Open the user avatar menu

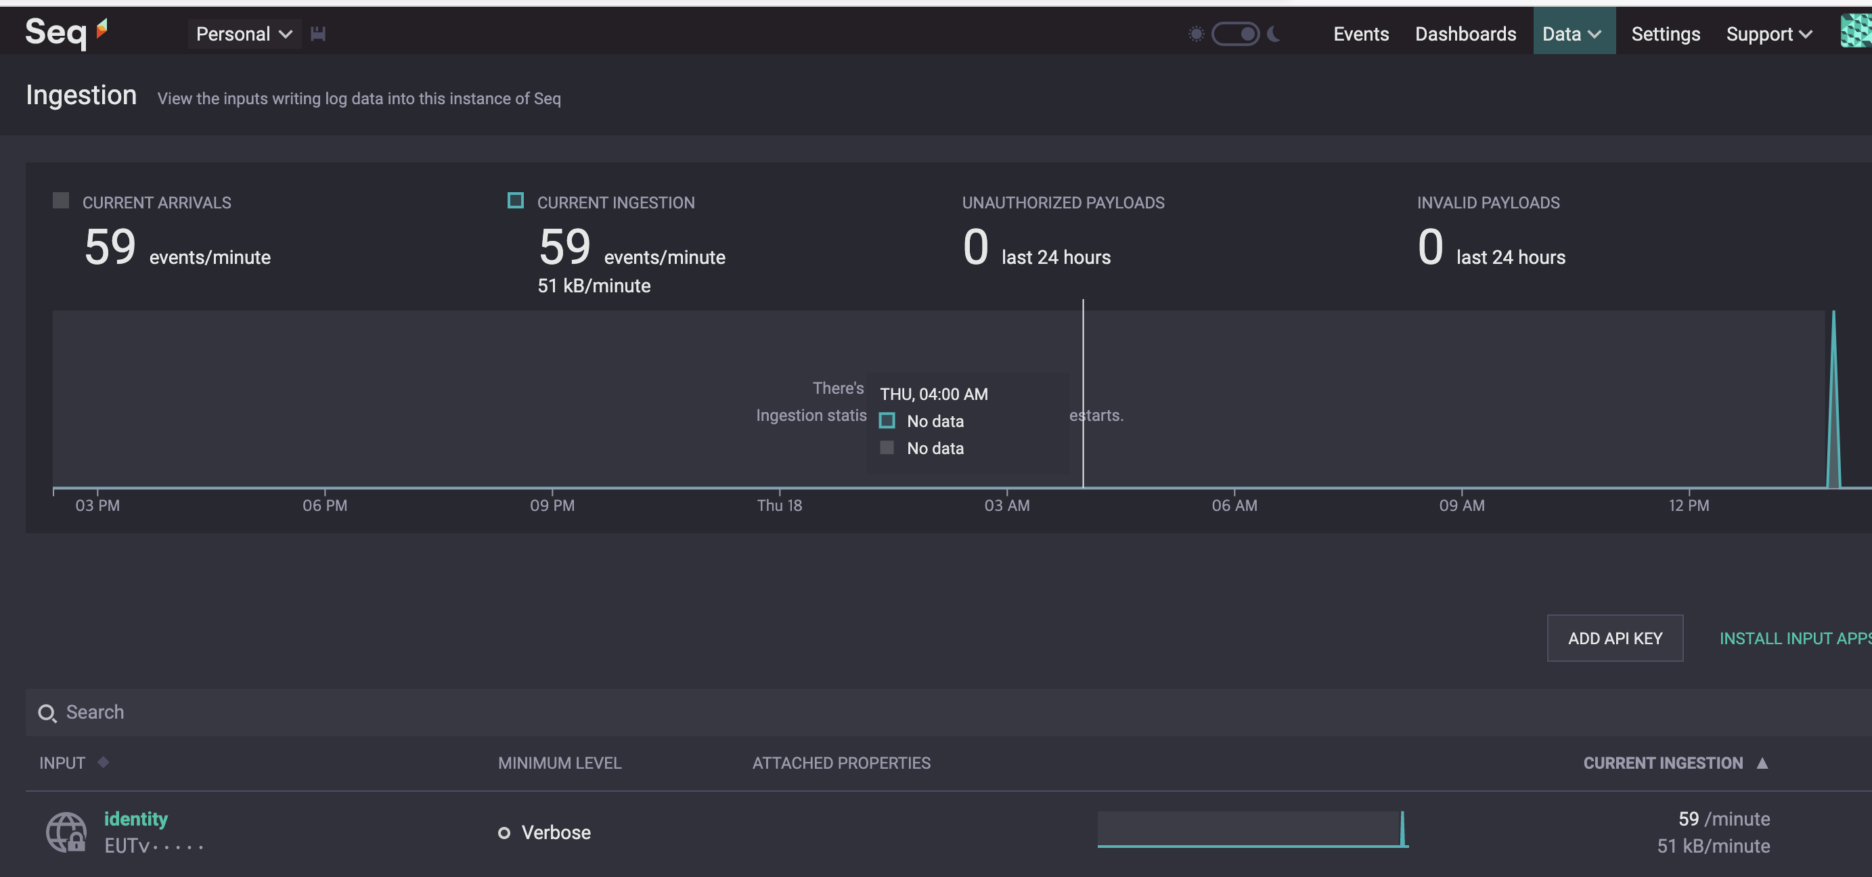tap(1855, 31)
